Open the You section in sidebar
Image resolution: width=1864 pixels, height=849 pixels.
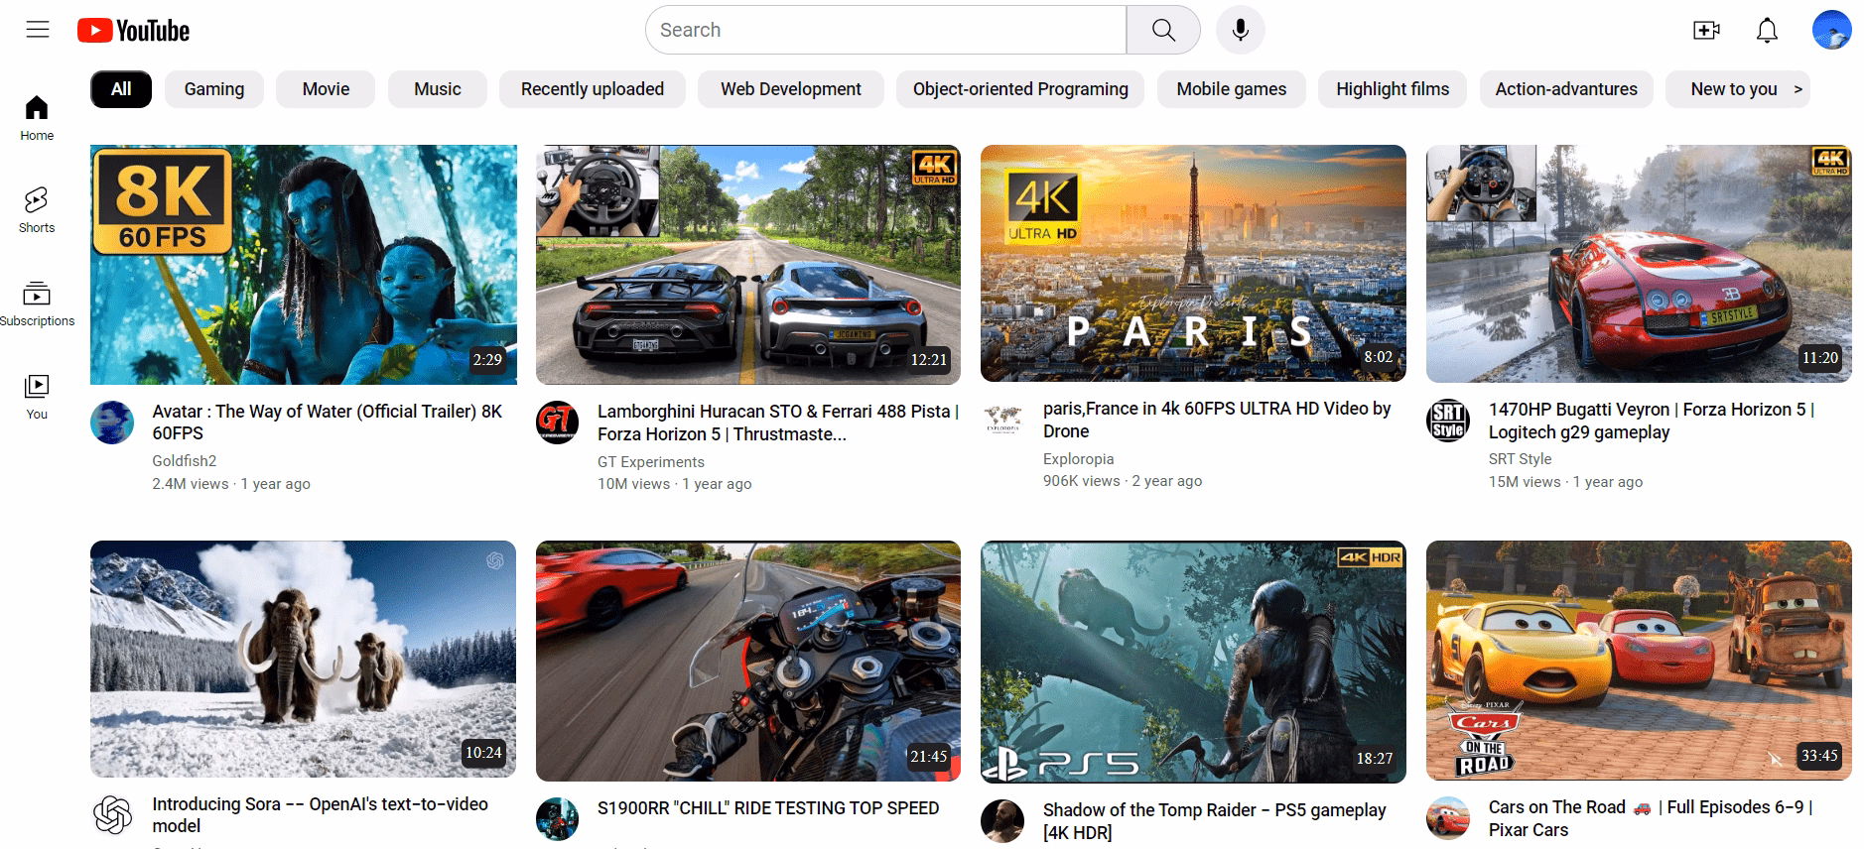click(x=37, y=397)
